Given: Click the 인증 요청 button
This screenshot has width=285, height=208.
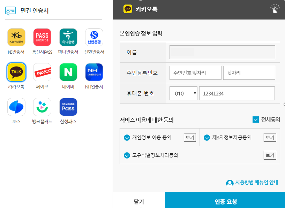Looking at the screenshot, I should tap(225, 200).
